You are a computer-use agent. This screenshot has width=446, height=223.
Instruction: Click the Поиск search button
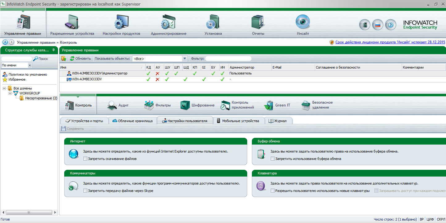click(x=41, y=58)
